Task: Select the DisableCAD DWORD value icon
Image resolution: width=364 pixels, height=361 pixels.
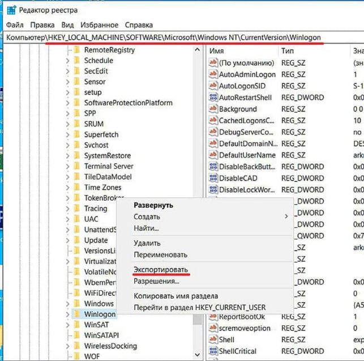Action: click(213, 178)
